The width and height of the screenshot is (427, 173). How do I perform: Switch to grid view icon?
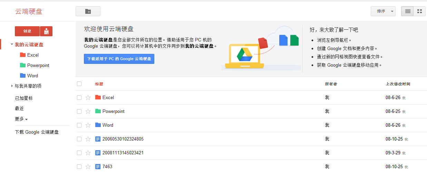coord(420,11)
